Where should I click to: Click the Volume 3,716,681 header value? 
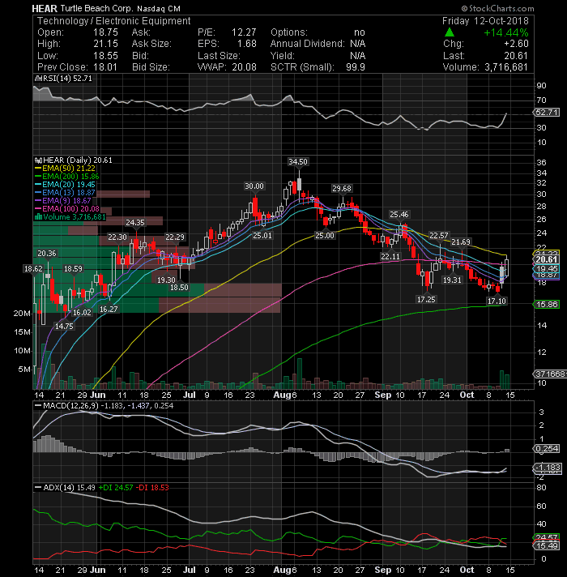click(x=506, y=67)
